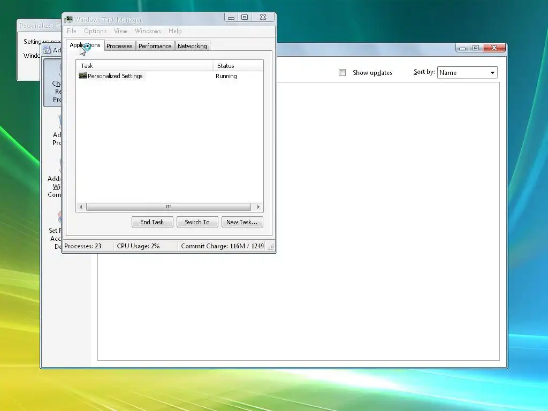Click the New Task... button

click(242, 222)
